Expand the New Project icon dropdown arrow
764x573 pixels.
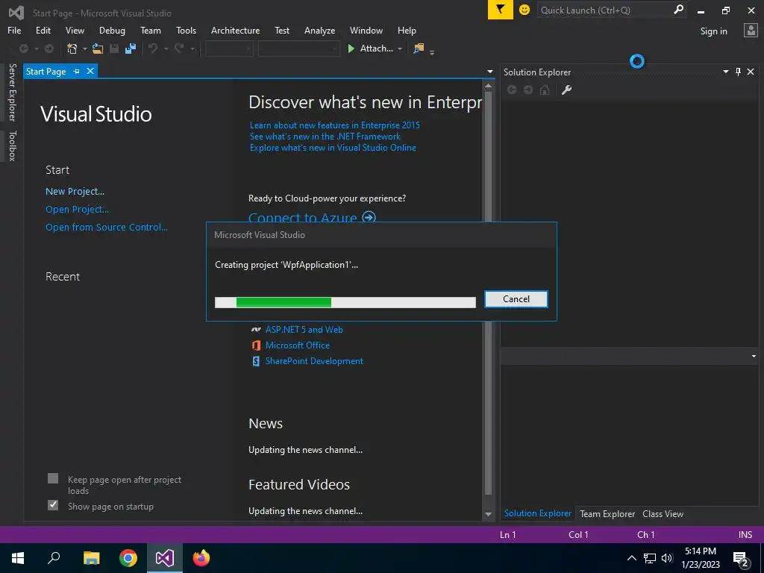(x=85, y=48)
